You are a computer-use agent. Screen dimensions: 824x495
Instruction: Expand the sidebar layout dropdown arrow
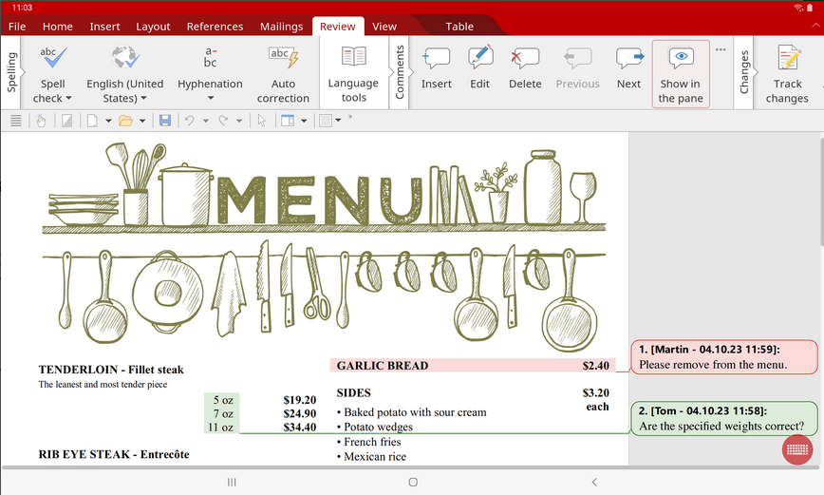pyautogui.click(x=304, y=121)
